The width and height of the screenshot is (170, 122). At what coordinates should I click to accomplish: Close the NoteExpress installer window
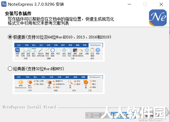pos(161,4)
